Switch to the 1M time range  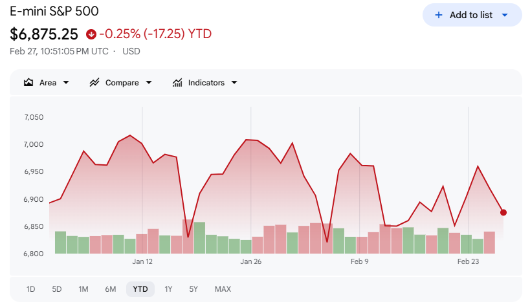pyautogui.click(x=83, y=289)
